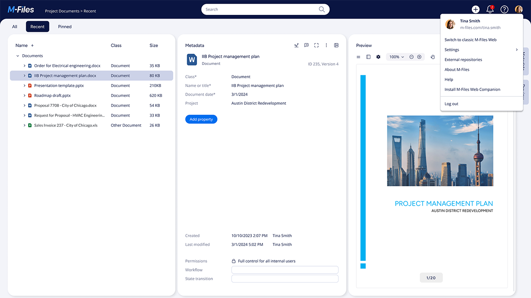Image resolution: width=531 pixels, height=298 pixels.
Task: Select Log out from the account menu
Action: (x=451, y=103)
